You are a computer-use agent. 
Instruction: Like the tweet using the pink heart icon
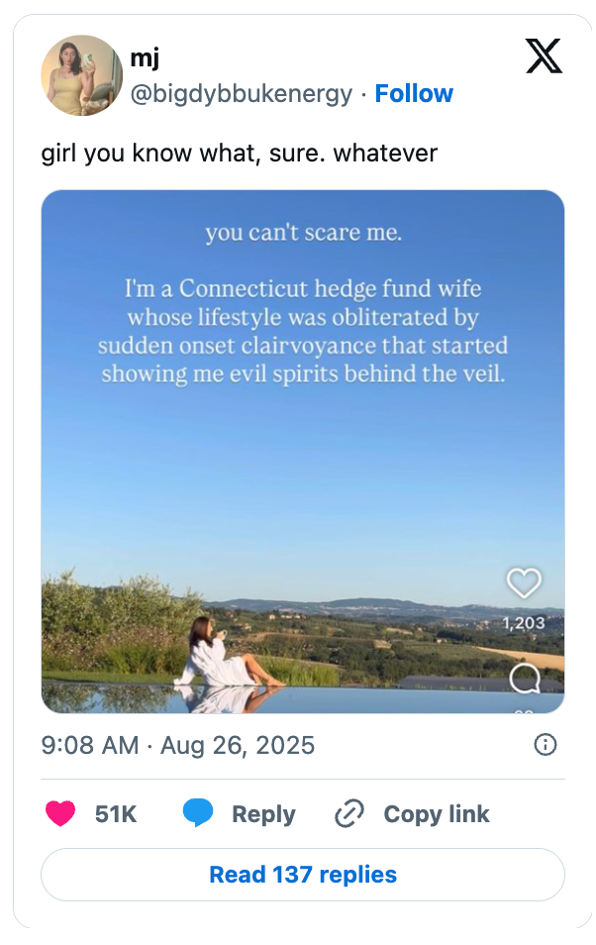point(60,813)
